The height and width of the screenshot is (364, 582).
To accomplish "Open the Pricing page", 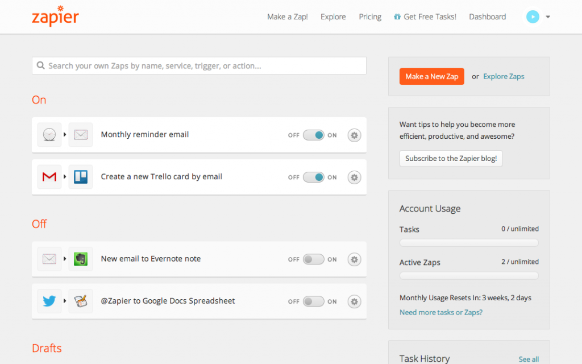I will click(370, 16).
